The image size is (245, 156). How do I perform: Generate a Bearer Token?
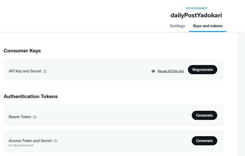pos(204,115)
